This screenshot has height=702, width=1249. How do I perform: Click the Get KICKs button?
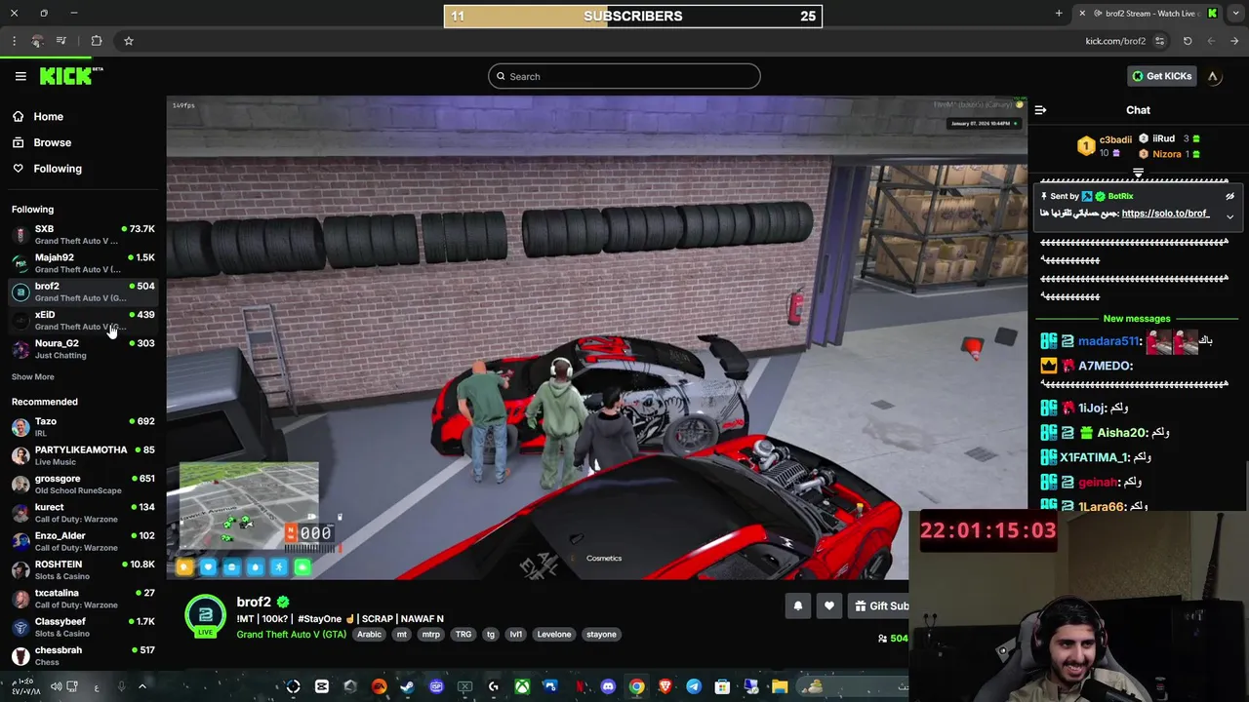(1161, 76)
